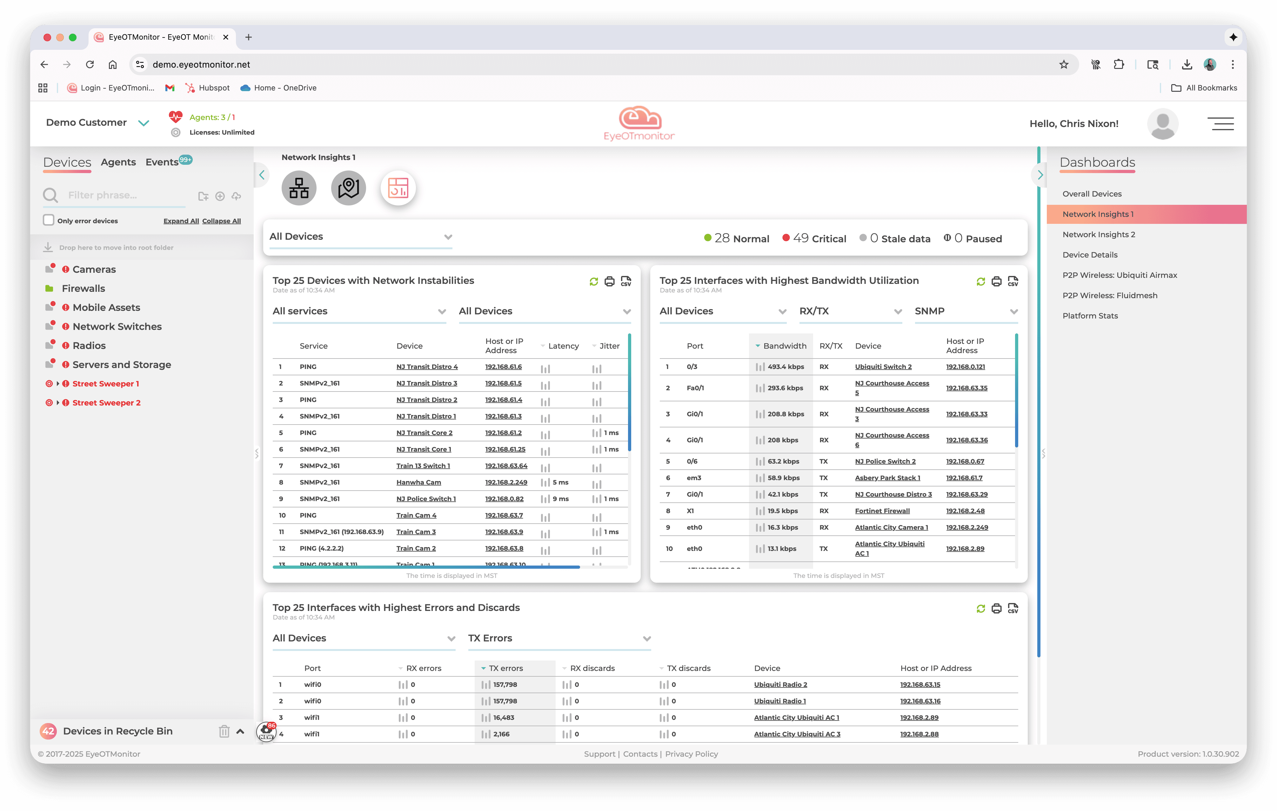Screen dimensions: 1277x811
Task: Select Network Insights 2 dashboard
Action: (1098, 234)
